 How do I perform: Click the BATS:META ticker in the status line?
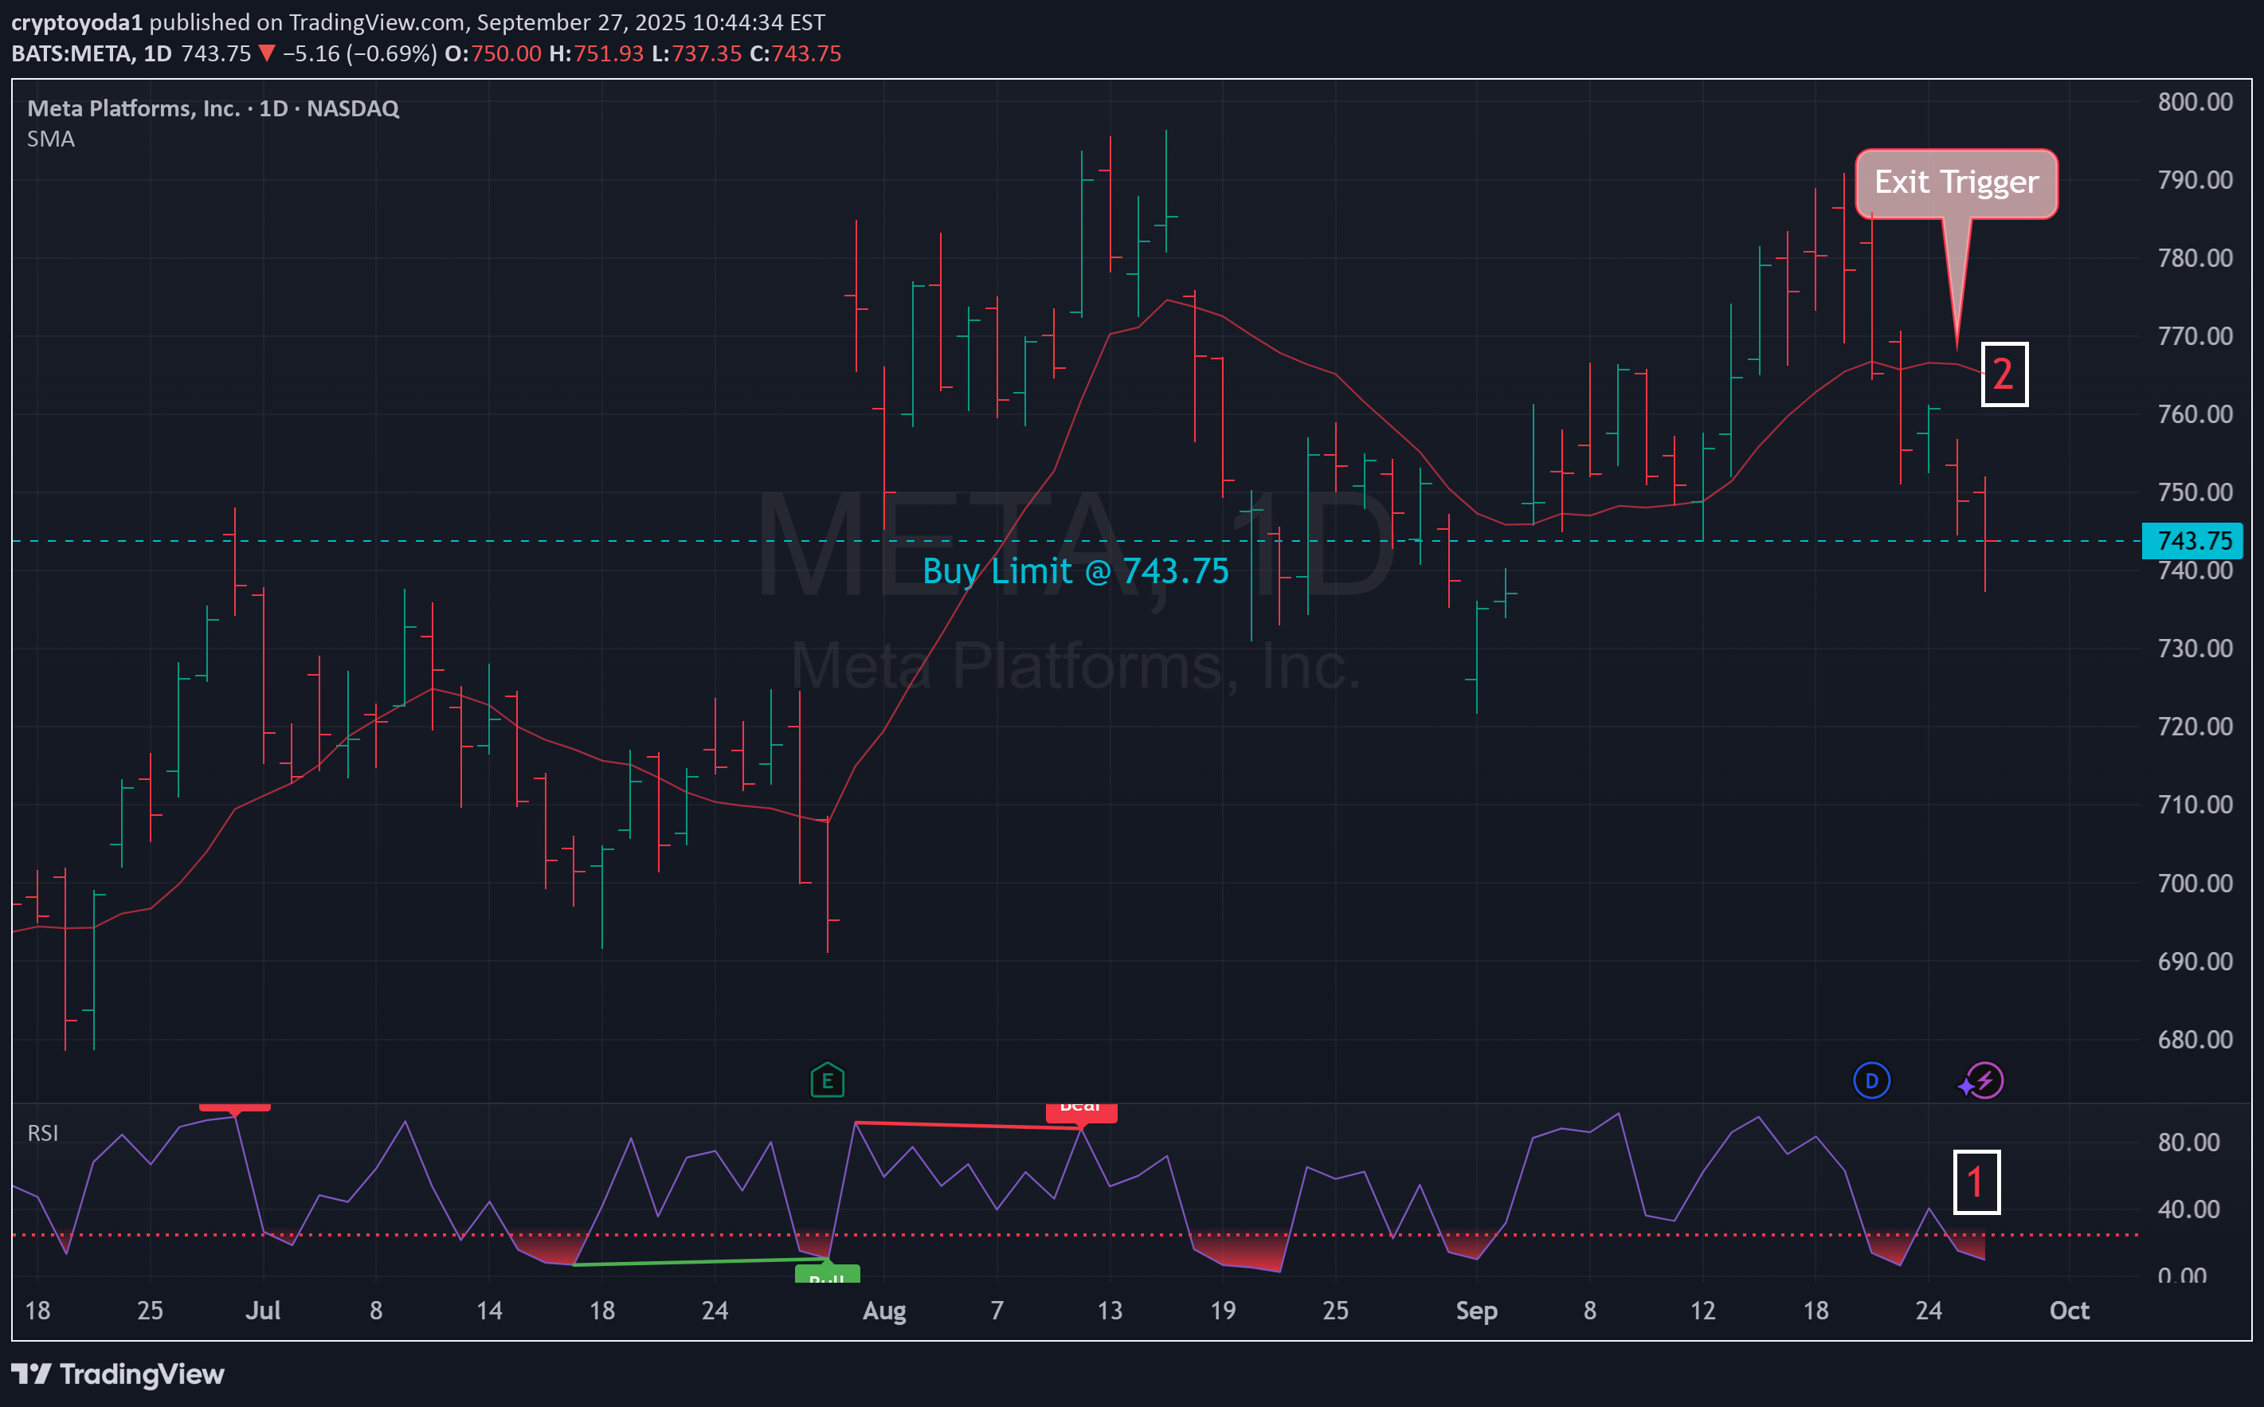[90, 53]
